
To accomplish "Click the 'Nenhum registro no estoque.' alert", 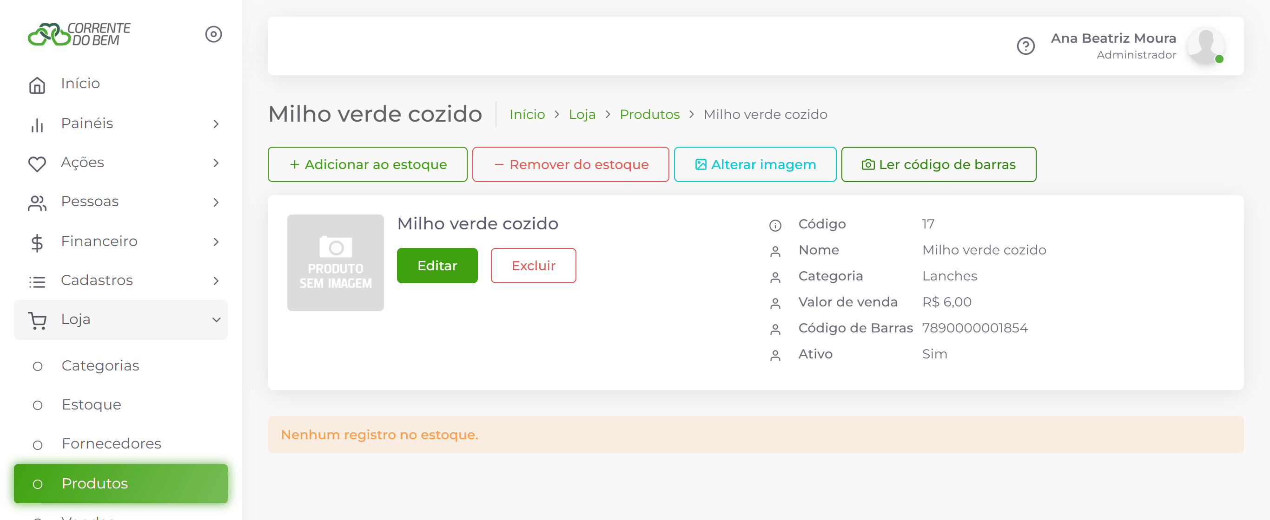I will pos(755,434).
